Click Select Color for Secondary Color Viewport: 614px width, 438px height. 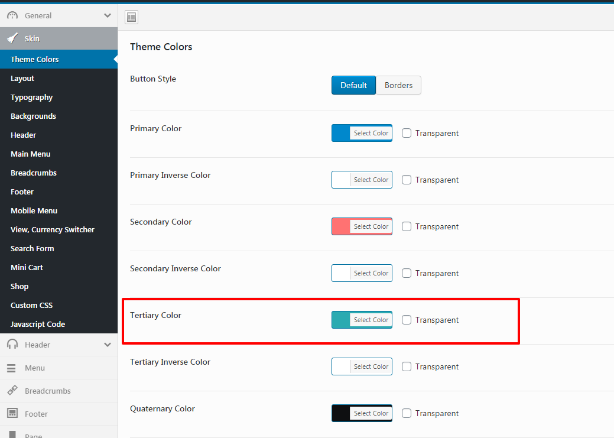[371, 226]
